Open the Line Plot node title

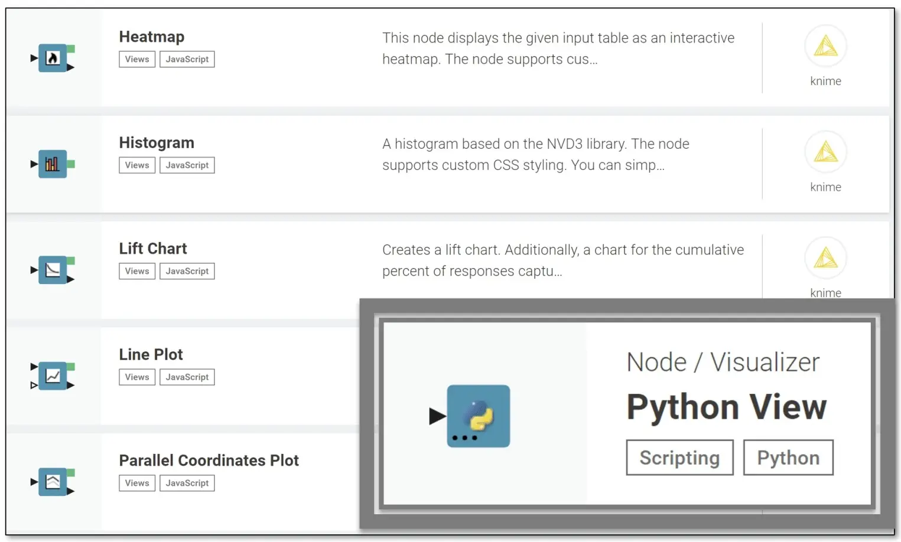pyautogui.click(x=151, y=354)
